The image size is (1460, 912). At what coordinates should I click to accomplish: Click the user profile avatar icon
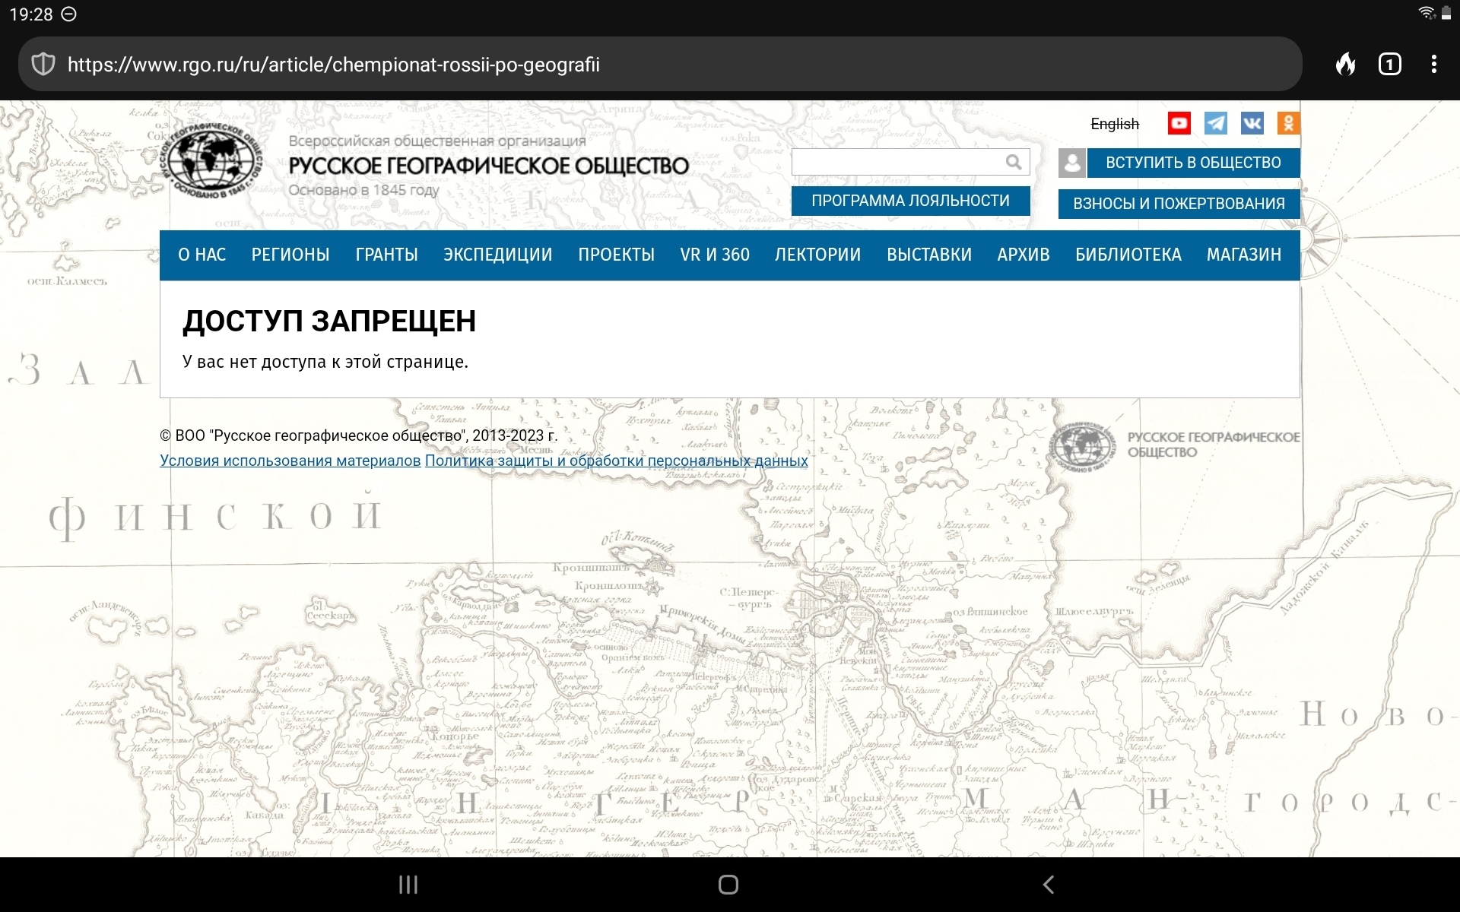click(1071, 163)
